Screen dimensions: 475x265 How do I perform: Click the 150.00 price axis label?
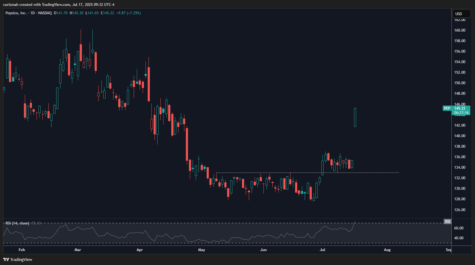coord(460,83)
